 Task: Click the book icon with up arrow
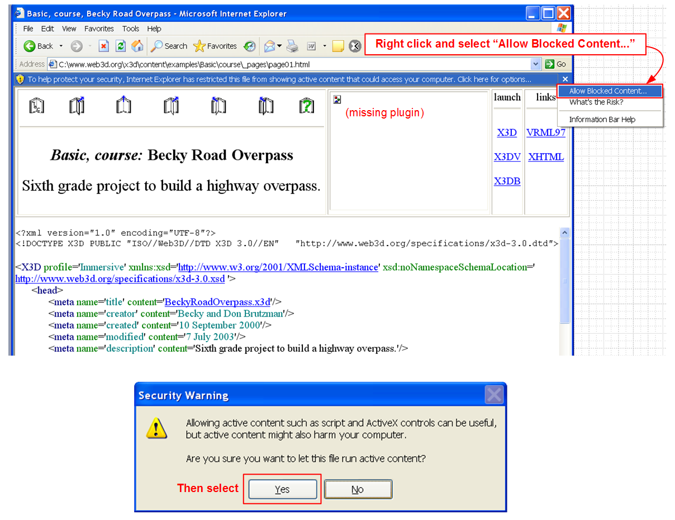(x=123, y=106)
